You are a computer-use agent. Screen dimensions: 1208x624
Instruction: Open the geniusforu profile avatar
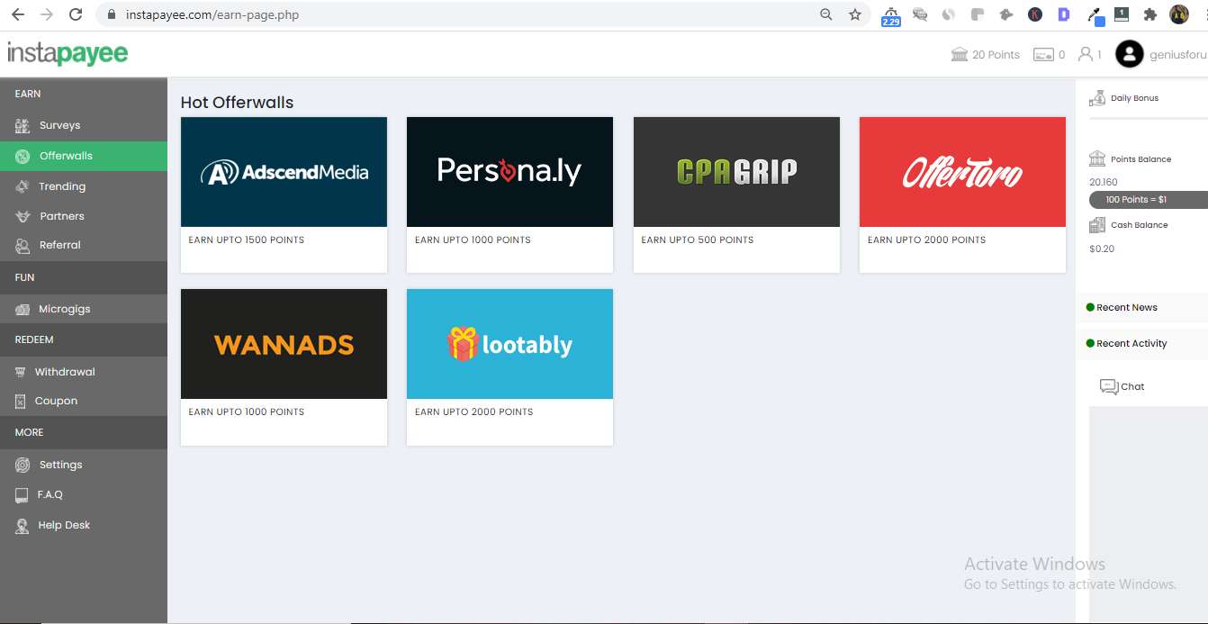[1130, 54]
